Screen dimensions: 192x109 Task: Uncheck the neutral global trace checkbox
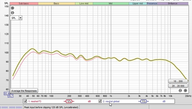100,101
